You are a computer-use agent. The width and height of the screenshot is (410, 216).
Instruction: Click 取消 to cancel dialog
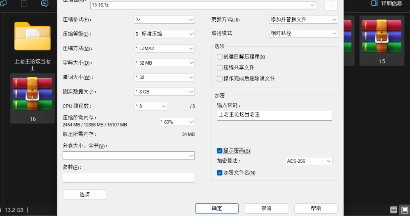pos(266,209)
